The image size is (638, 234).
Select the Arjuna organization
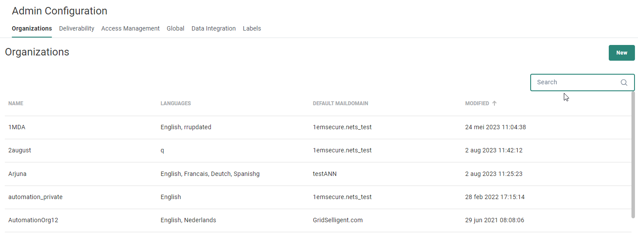(17, 174)
